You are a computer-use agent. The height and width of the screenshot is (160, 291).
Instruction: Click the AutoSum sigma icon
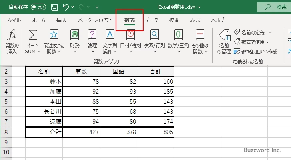[x=32, y=35]
